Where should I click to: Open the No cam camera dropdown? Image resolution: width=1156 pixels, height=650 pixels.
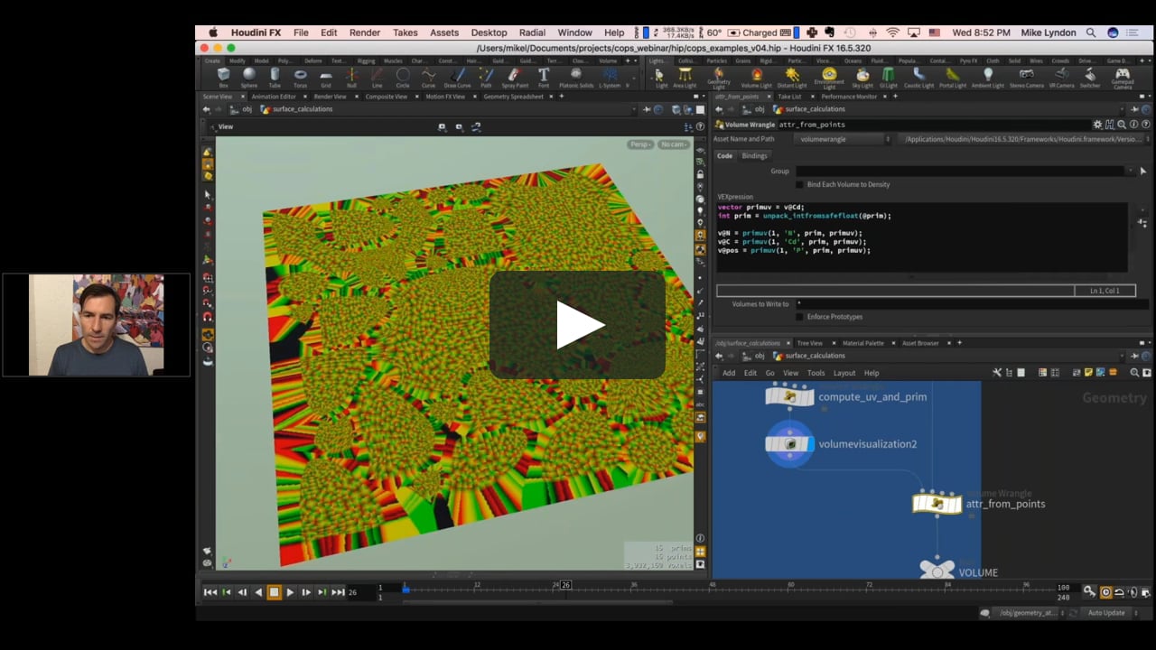click(673, 144)
